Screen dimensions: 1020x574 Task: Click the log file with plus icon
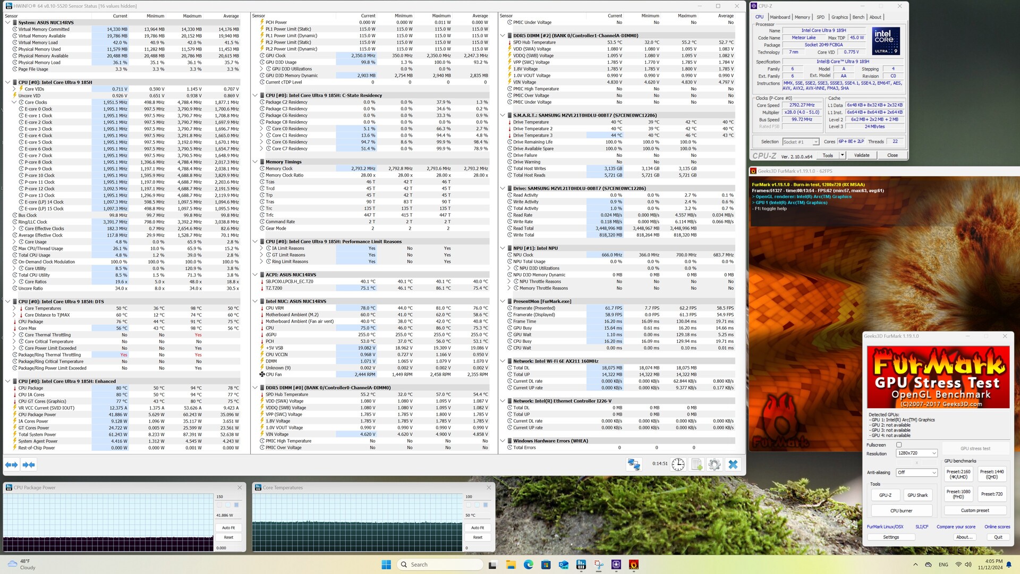coord(696,465)
